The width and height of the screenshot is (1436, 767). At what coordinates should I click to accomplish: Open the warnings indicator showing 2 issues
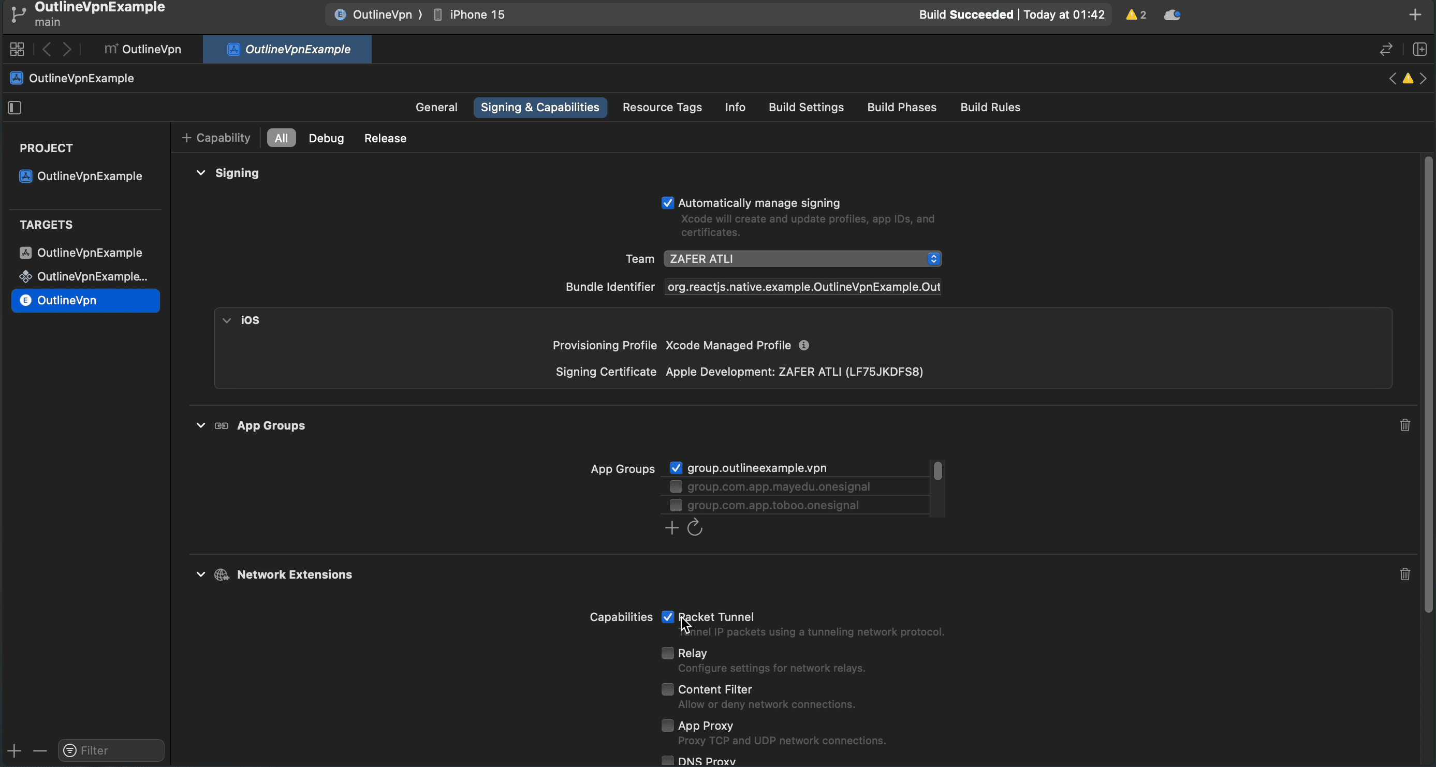[x=1136, y=14]
